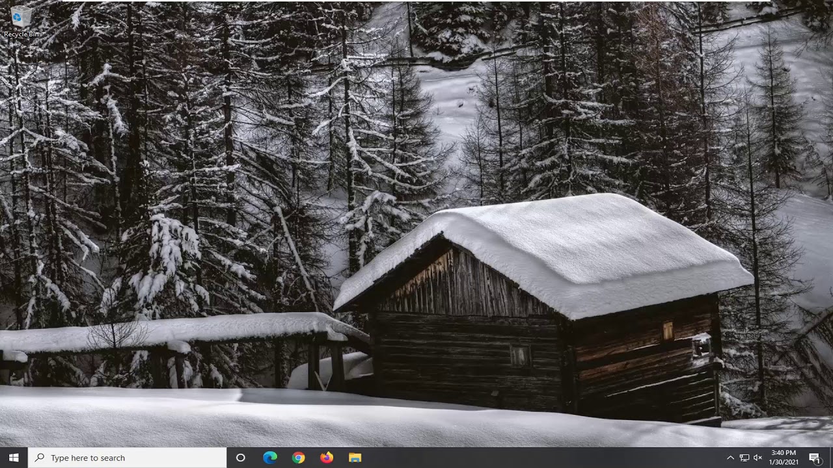
Task: Open Cortana circle icon on taskbar
Action: (240, 458)
